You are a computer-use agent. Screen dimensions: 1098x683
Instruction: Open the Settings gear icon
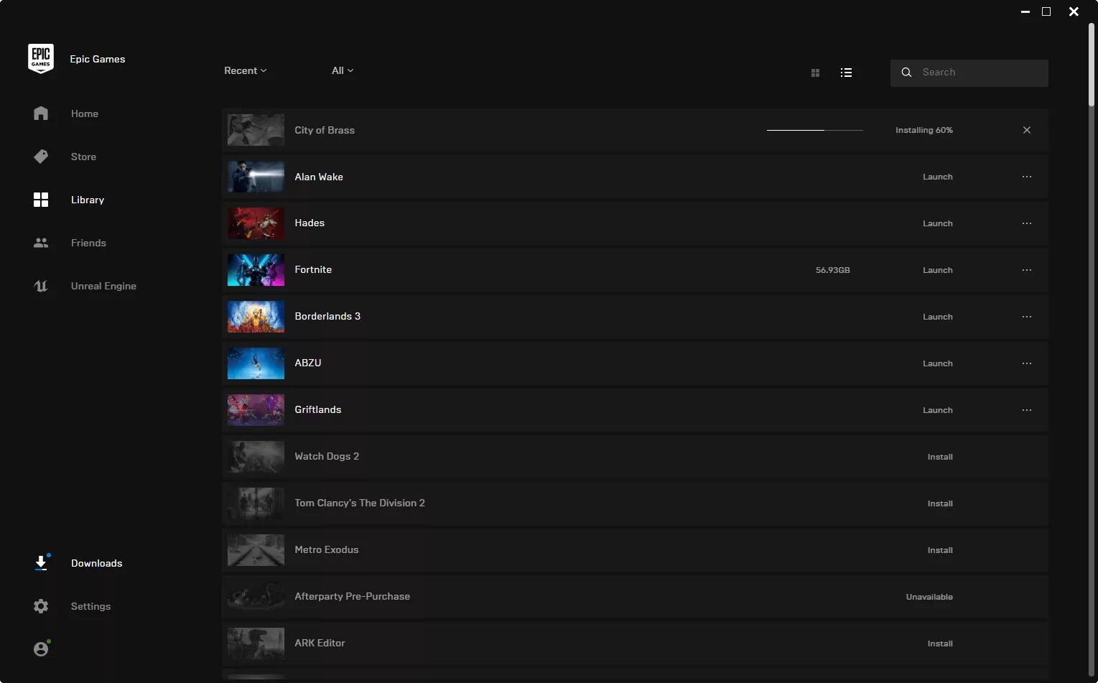[41, 606]
